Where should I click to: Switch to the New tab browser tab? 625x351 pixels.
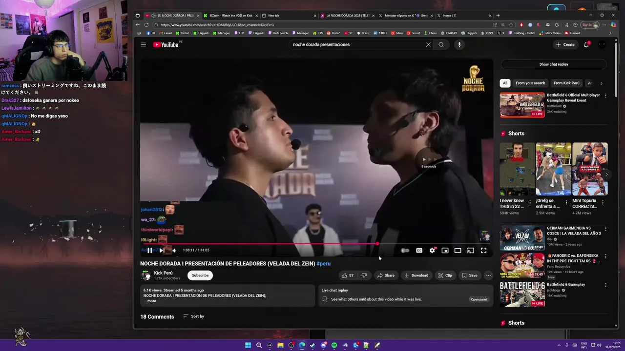tap(289, 16)
